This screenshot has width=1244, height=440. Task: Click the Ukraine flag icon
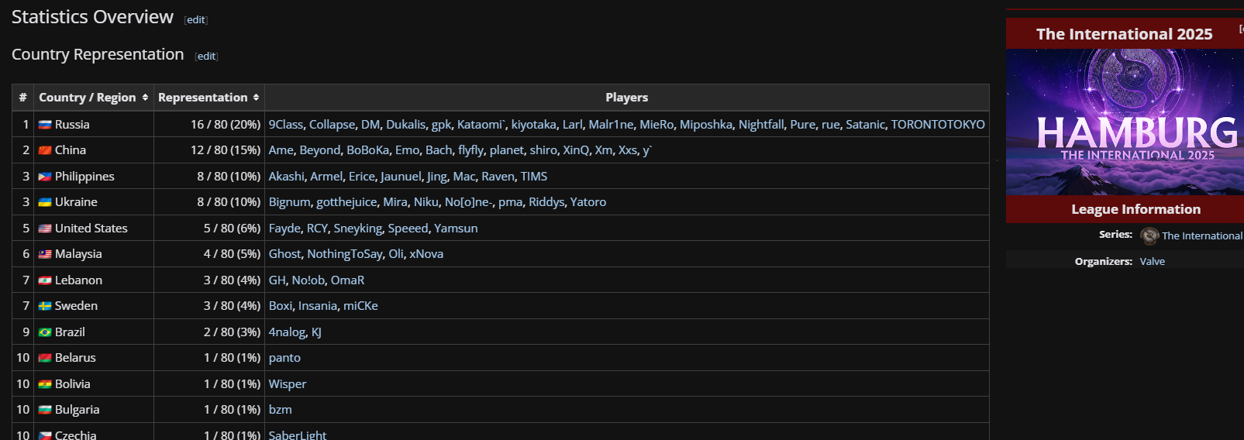[45, 202]
